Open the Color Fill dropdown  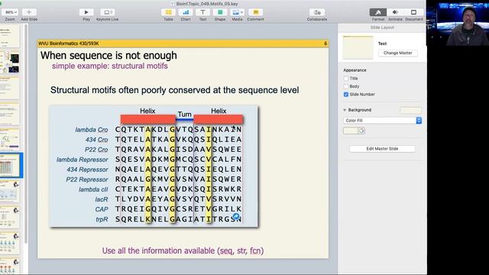382,121
